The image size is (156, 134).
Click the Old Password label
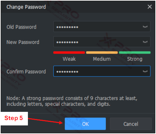[21, 27]
